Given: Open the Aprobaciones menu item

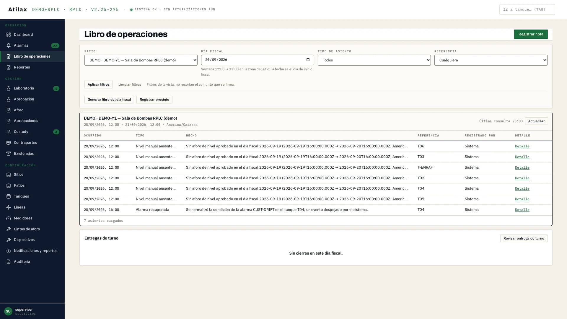Looking at the screenshot, I should click(32, 121).
